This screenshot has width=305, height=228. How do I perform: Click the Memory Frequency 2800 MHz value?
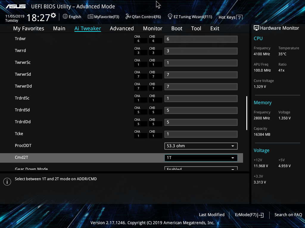[262, 118]
